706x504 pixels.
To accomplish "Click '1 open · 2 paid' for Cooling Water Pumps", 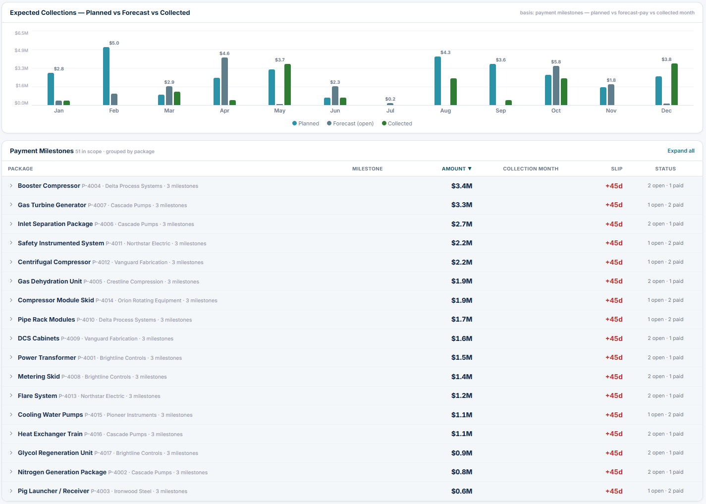I will point(665,415).
